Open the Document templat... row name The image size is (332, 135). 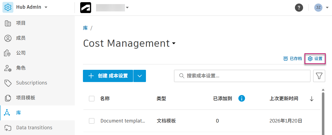click(x=123, y=121)
